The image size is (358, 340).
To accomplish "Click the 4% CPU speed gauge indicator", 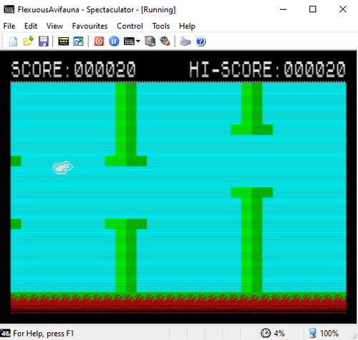I will coord(272,333).
